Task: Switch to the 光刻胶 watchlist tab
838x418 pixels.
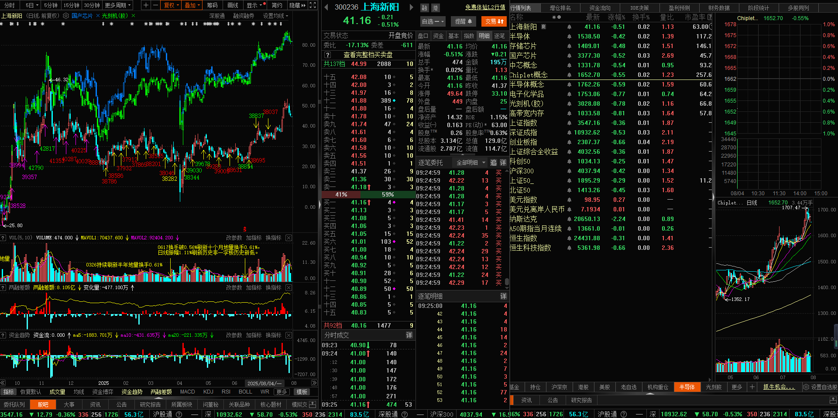Action: click(x=714, y=387)
